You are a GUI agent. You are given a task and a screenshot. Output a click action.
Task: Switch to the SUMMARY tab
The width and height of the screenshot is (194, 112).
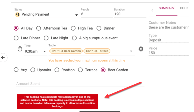167,8
